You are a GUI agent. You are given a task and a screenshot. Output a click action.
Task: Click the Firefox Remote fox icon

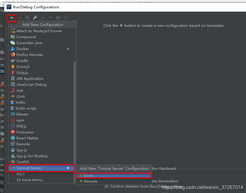(x=13, y=55)
